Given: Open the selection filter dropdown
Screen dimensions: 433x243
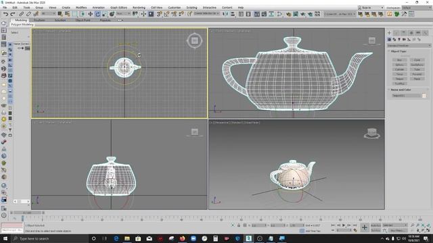Looking at the screenshot, I should click(x=48, y=13).
